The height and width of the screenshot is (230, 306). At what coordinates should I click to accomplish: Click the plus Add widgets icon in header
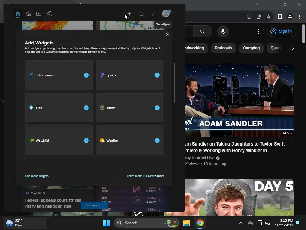pos(130,14)
